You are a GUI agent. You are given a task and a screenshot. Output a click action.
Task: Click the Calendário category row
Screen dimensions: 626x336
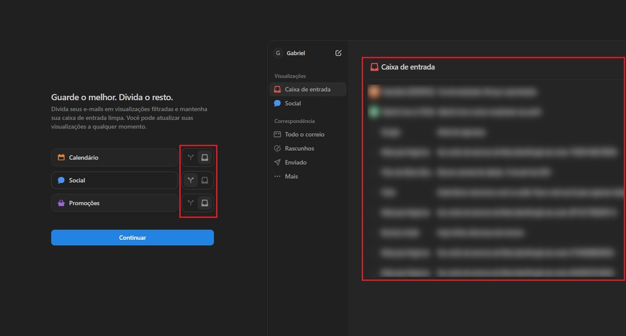tap(115, 157)
